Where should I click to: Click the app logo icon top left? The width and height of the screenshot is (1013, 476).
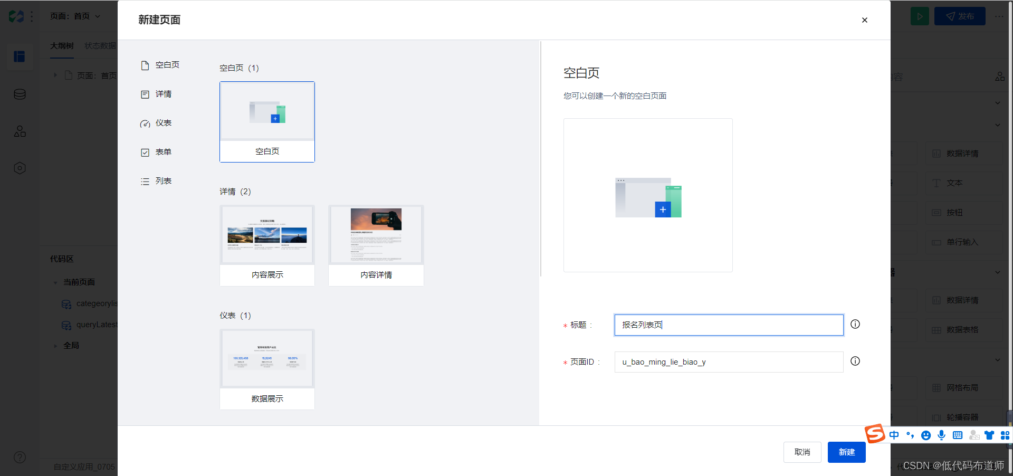tap(16, 16)
